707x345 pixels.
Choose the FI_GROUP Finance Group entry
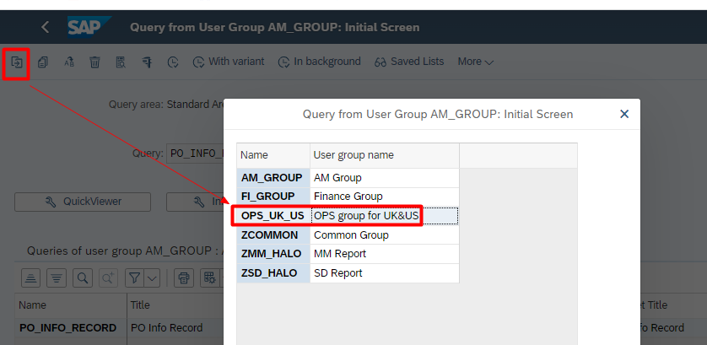273,197
